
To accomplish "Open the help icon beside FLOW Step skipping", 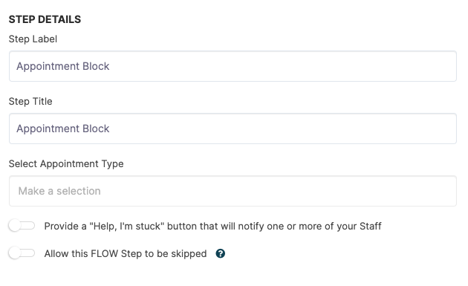I will [x=221, y=253].
